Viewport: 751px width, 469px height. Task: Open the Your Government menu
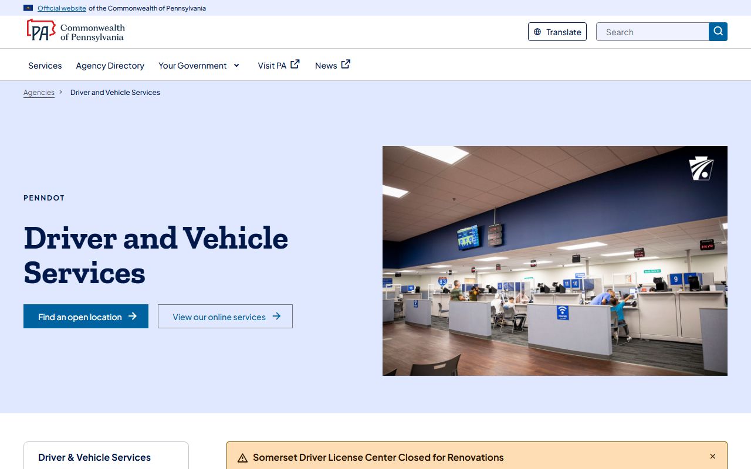click(x=199, y=66)
